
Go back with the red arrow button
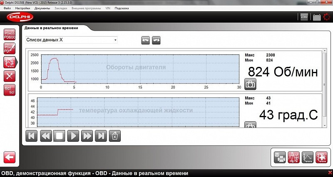[x=10, y=157]
